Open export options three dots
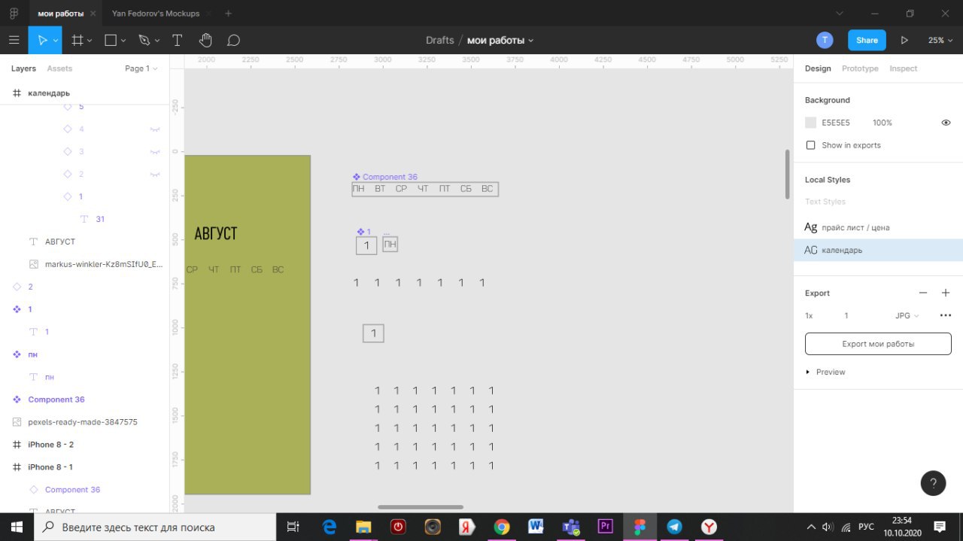The image size is (963, 541). tap(946, 315)
